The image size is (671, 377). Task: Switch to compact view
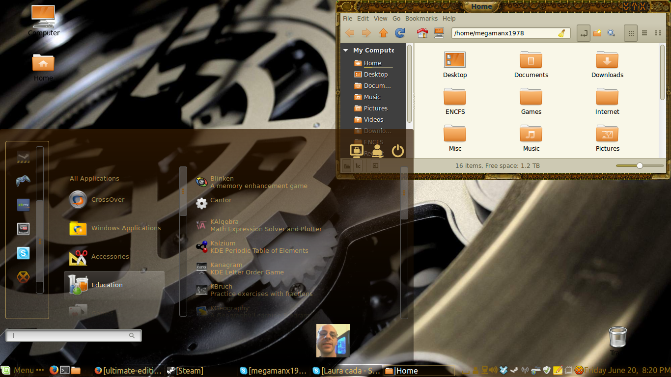[658, 33]
